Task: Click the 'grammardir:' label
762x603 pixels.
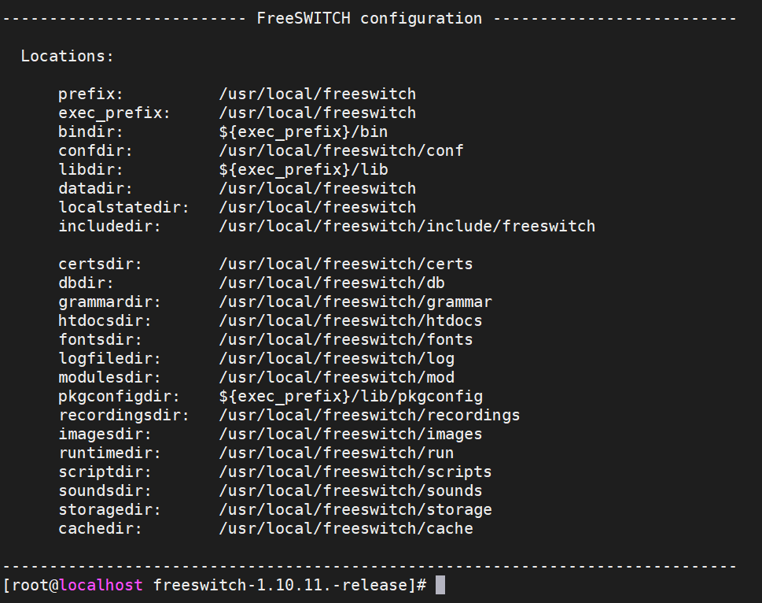Action: 109,301
